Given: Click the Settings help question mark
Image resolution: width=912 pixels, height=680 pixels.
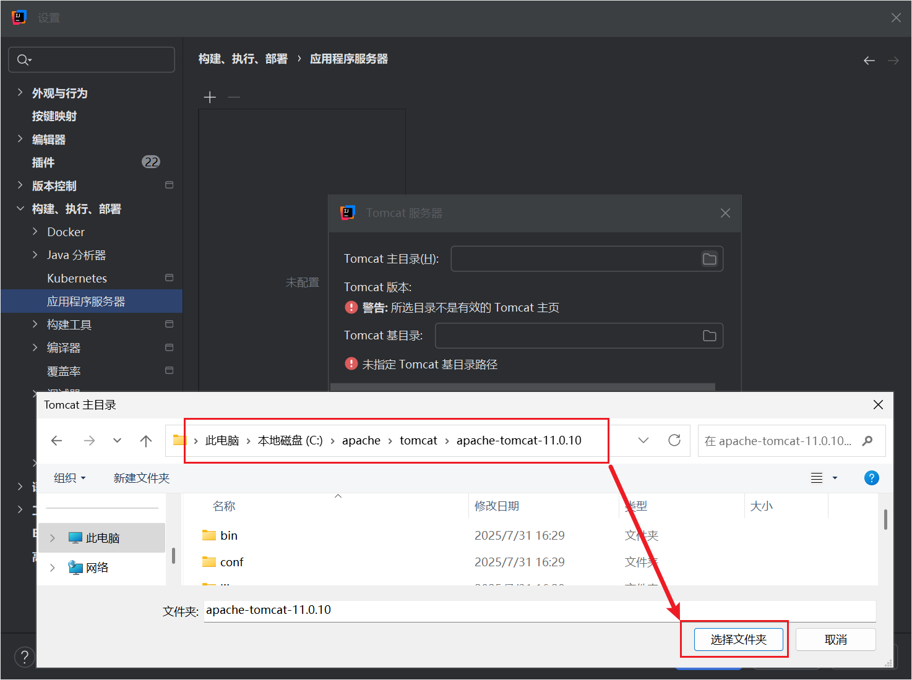Looking at the screenshot, I should click(24, 657).
